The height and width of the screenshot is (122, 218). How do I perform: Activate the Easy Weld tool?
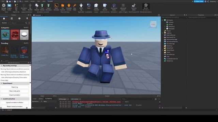click(x=75, y=7)
